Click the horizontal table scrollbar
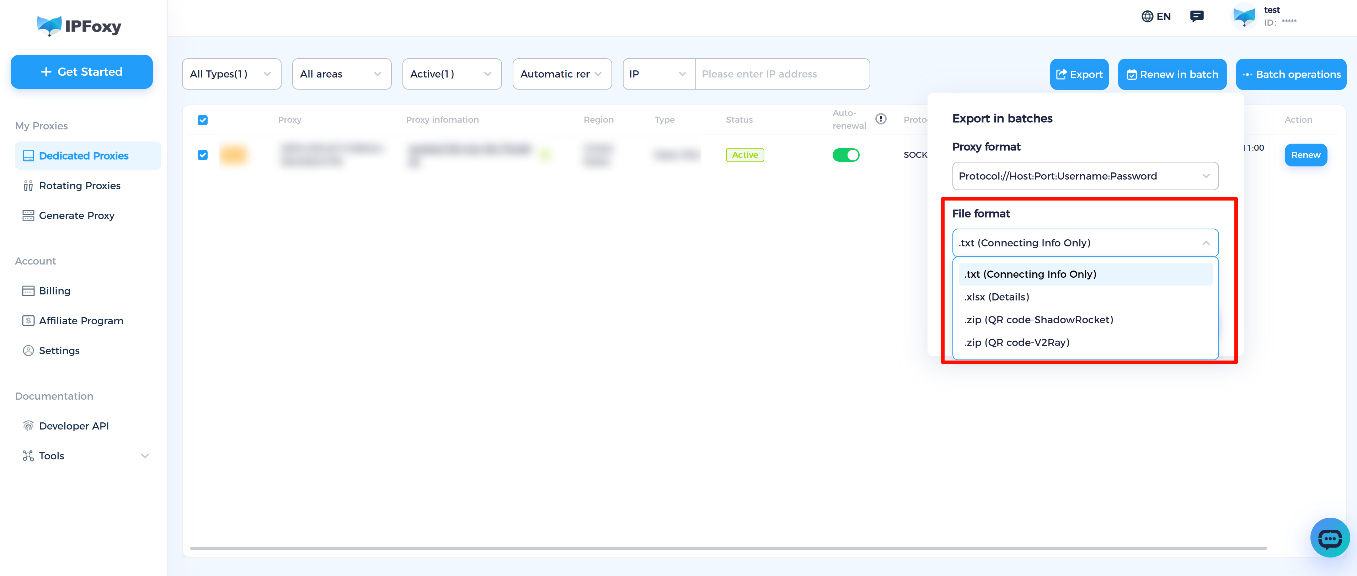 727,548
